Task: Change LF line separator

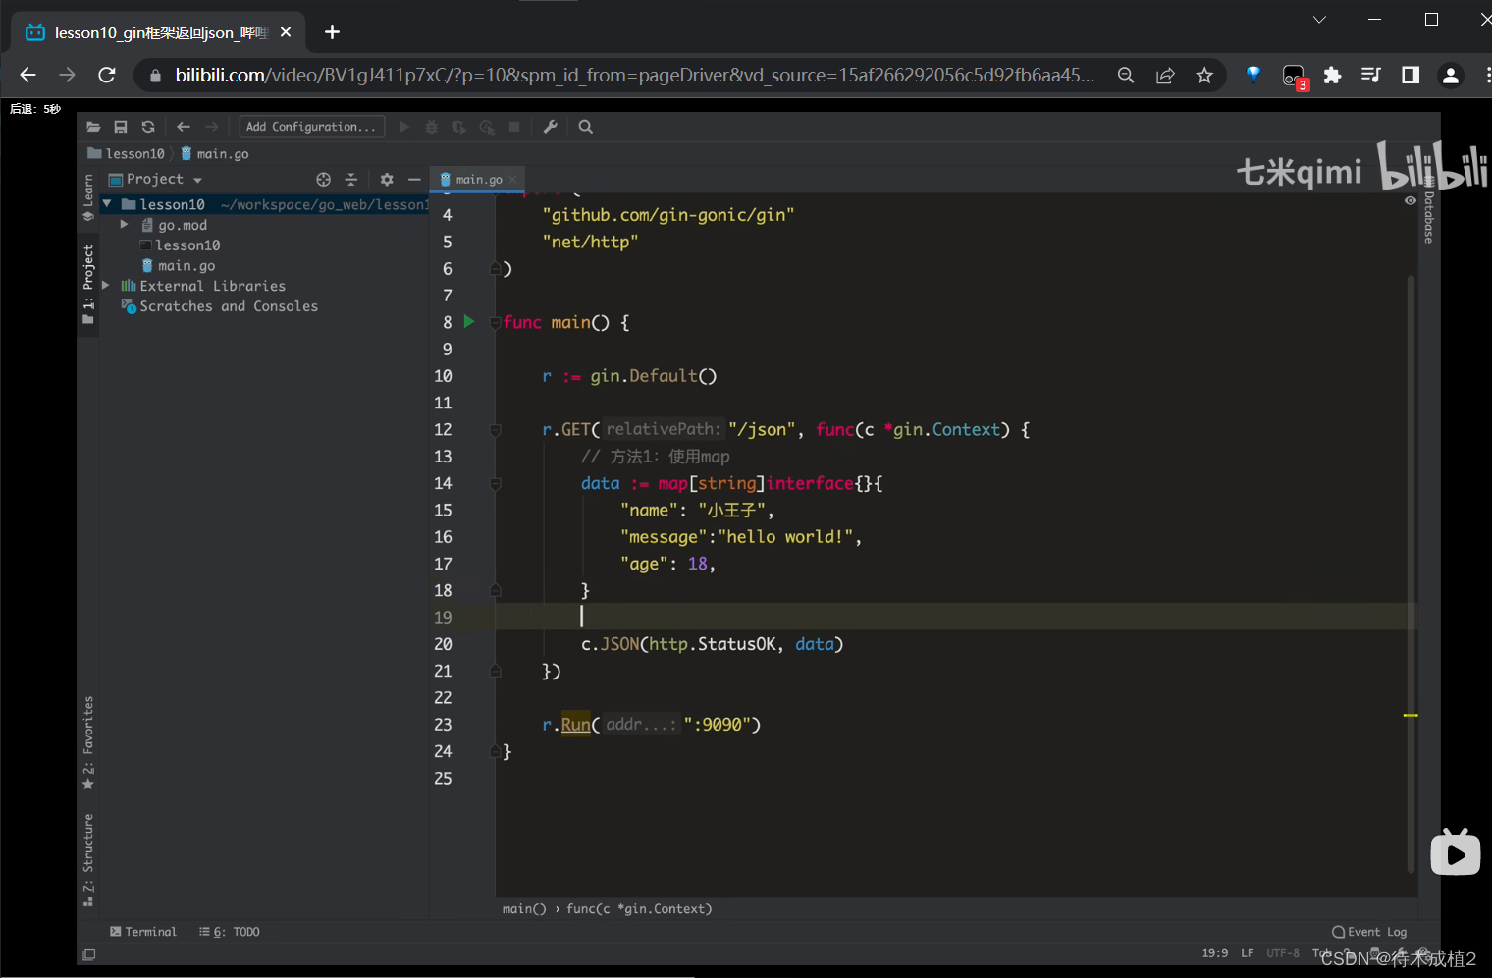Action: 1247,952
